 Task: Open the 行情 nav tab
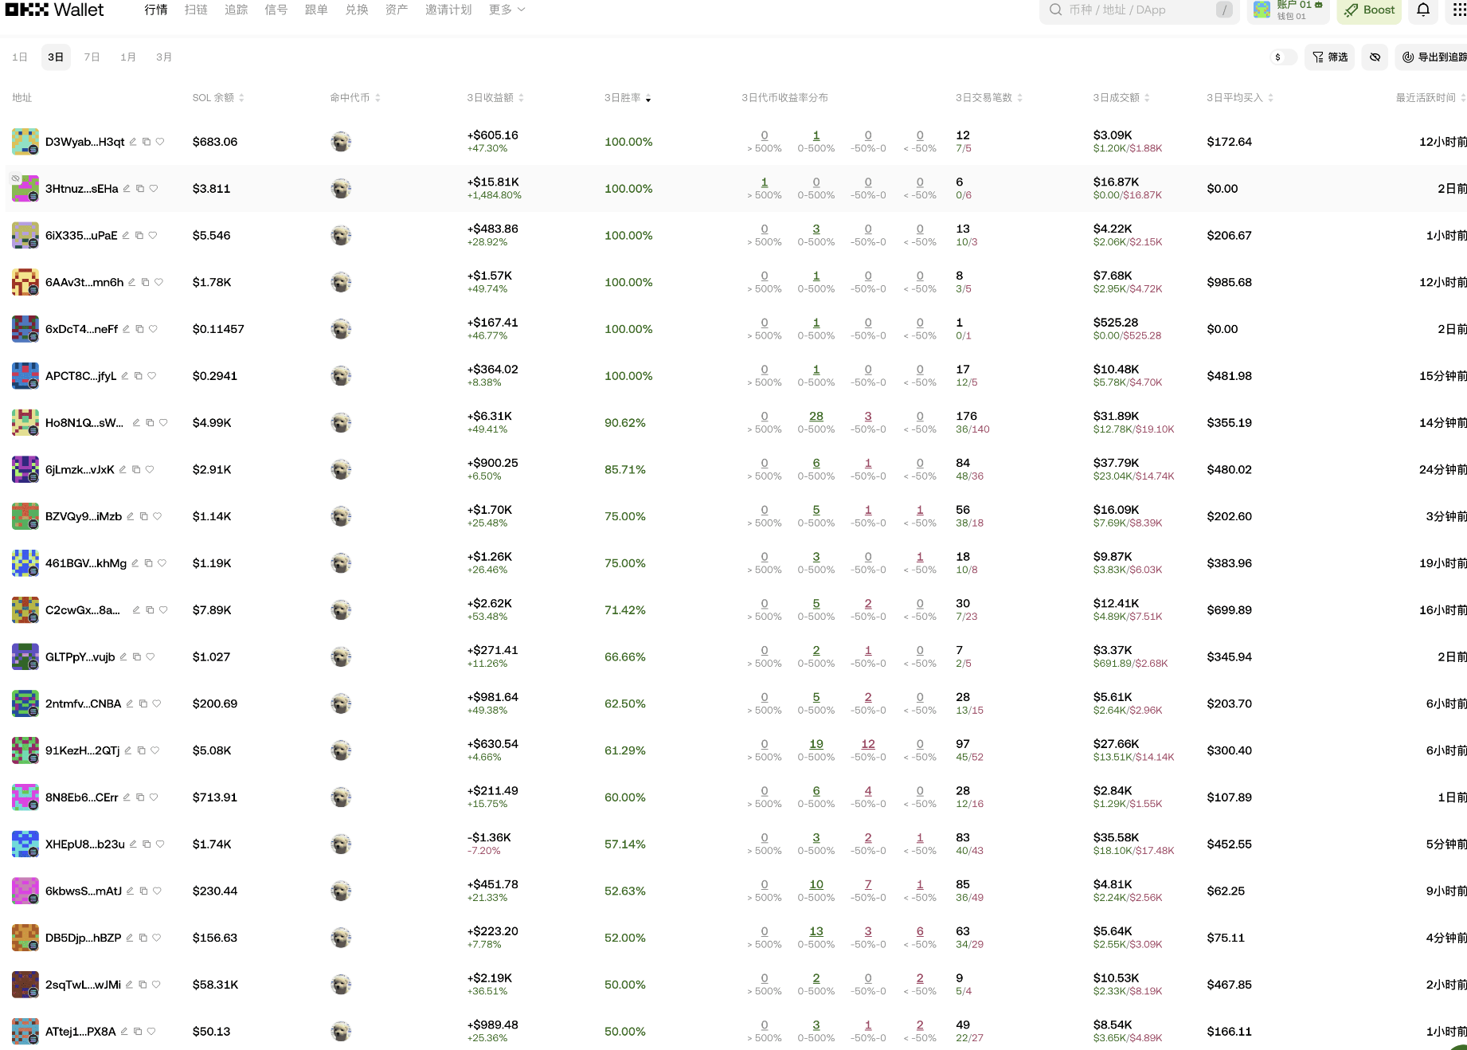[x=156, y=10]
